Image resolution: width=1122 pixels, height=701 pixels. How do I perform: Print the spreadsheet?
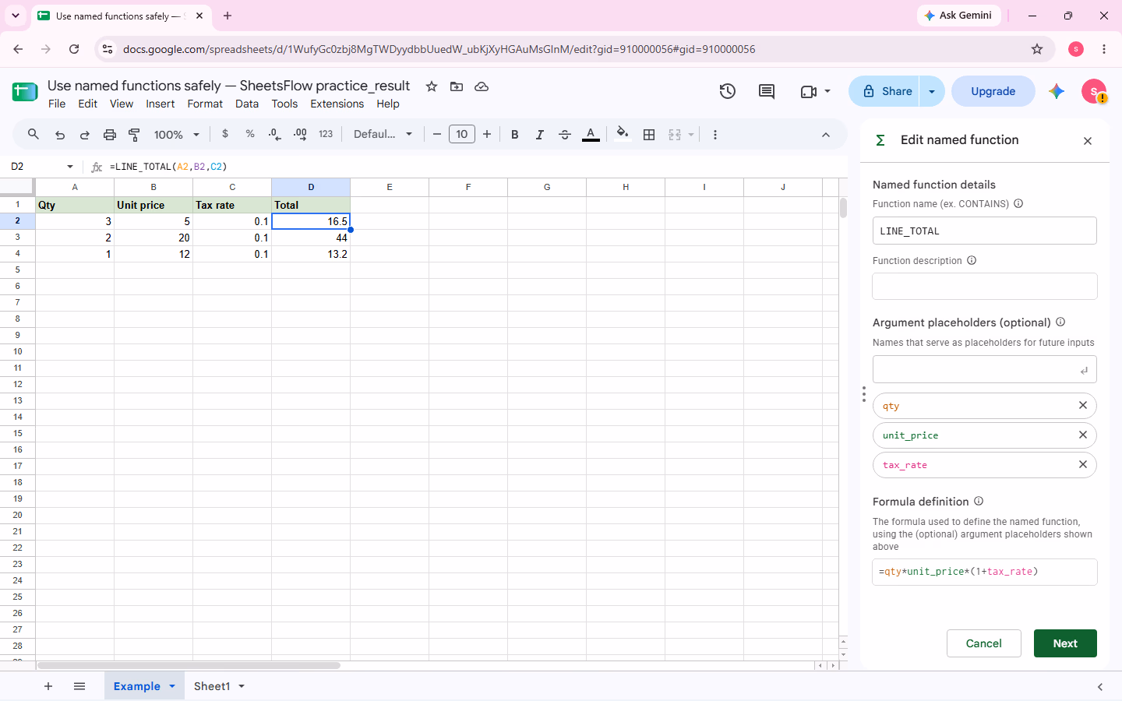point(110,134)
